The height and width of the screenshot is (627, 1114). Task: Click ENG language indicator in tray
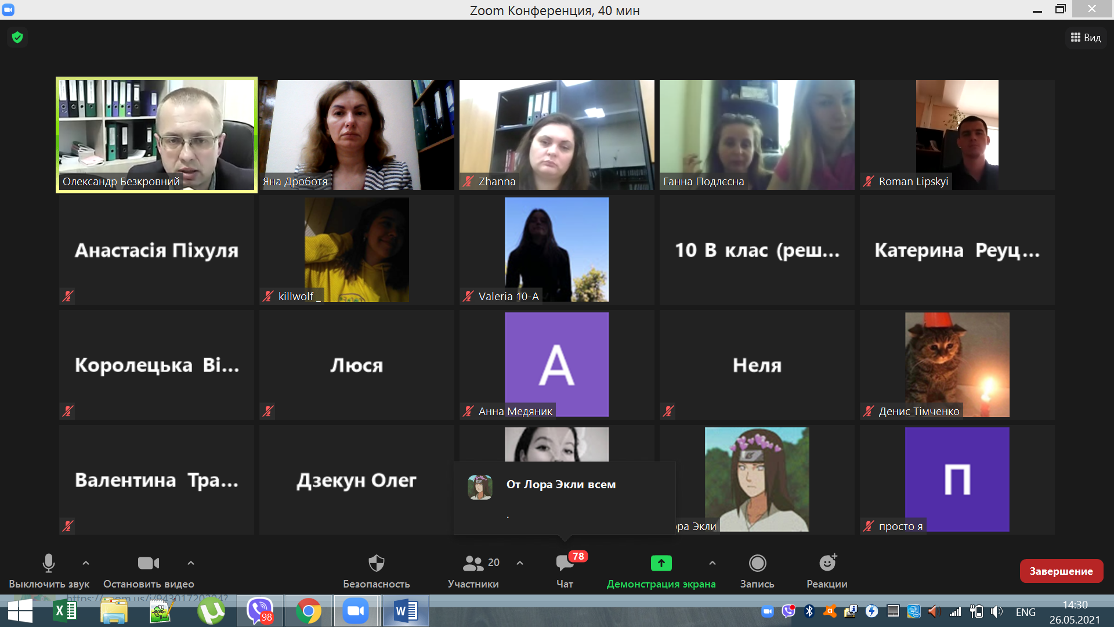pyautogui.click(x=1025, y=612)
